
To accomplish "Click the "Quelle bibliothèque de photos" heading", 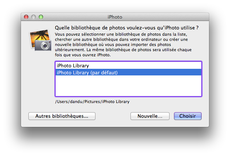I will [x=126, y=28].
